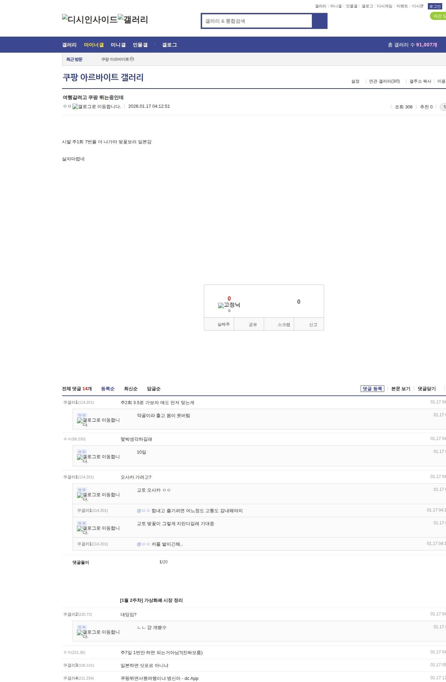Sort comments by 등록순
446x682 pixels.
point(108,389)
